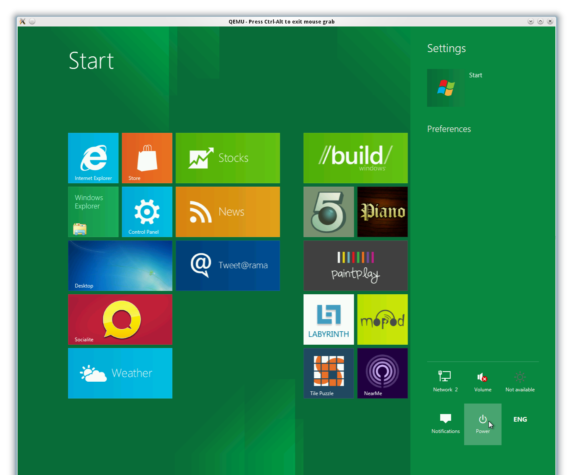Open the Control Panel tile

point(147,212)
